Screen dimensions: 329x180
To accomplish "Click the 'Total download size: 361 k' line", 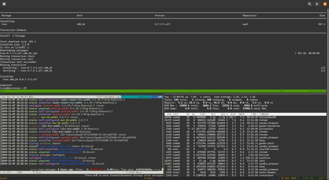I will pos(18,42).
